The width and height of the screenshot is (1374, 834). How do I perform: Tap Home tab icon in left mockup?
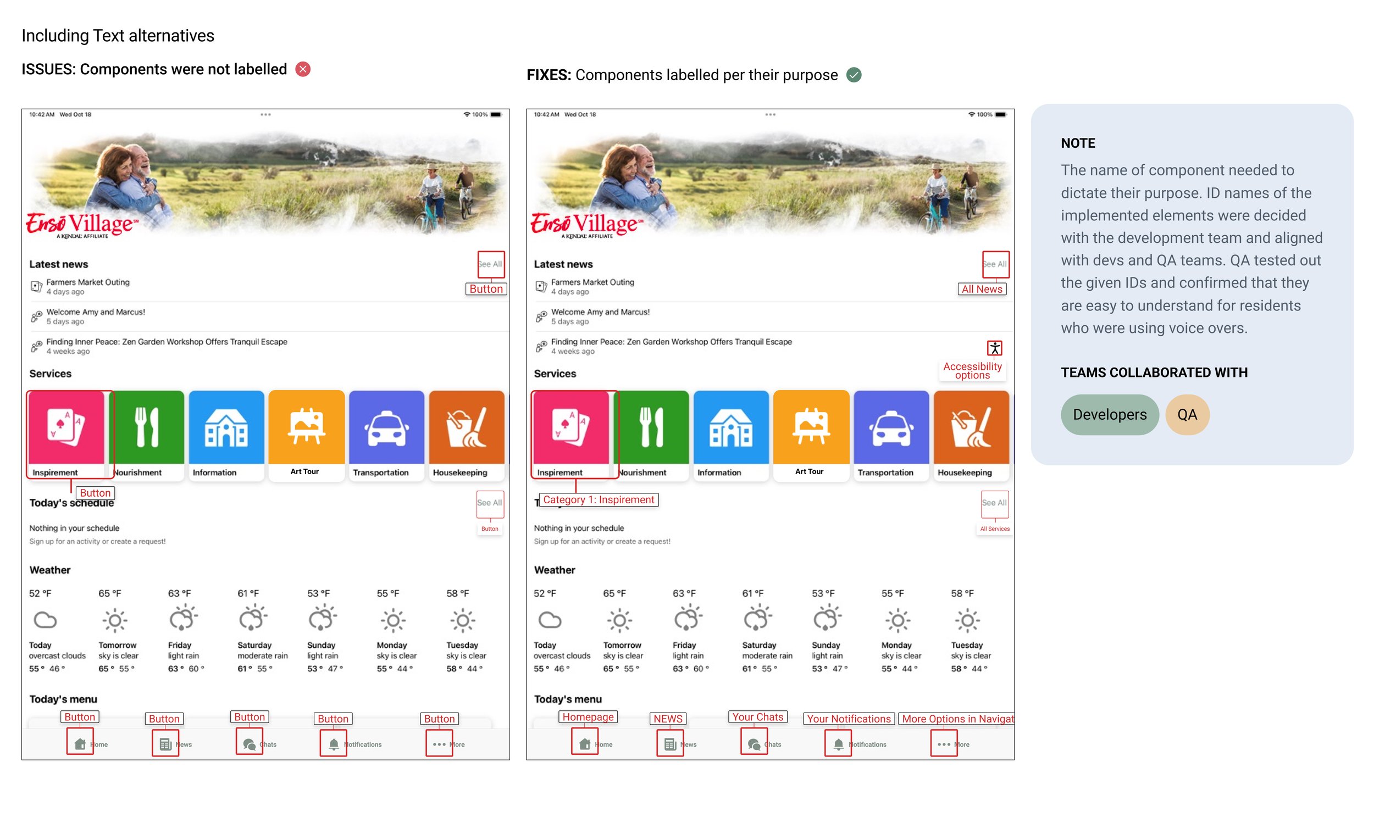[80, 744]
